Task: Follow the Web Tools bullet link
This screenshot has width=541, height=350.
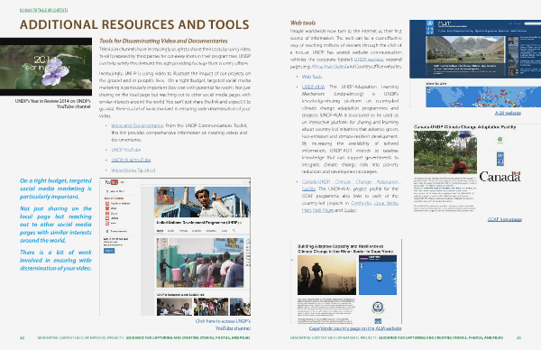Action: [312, 77]
